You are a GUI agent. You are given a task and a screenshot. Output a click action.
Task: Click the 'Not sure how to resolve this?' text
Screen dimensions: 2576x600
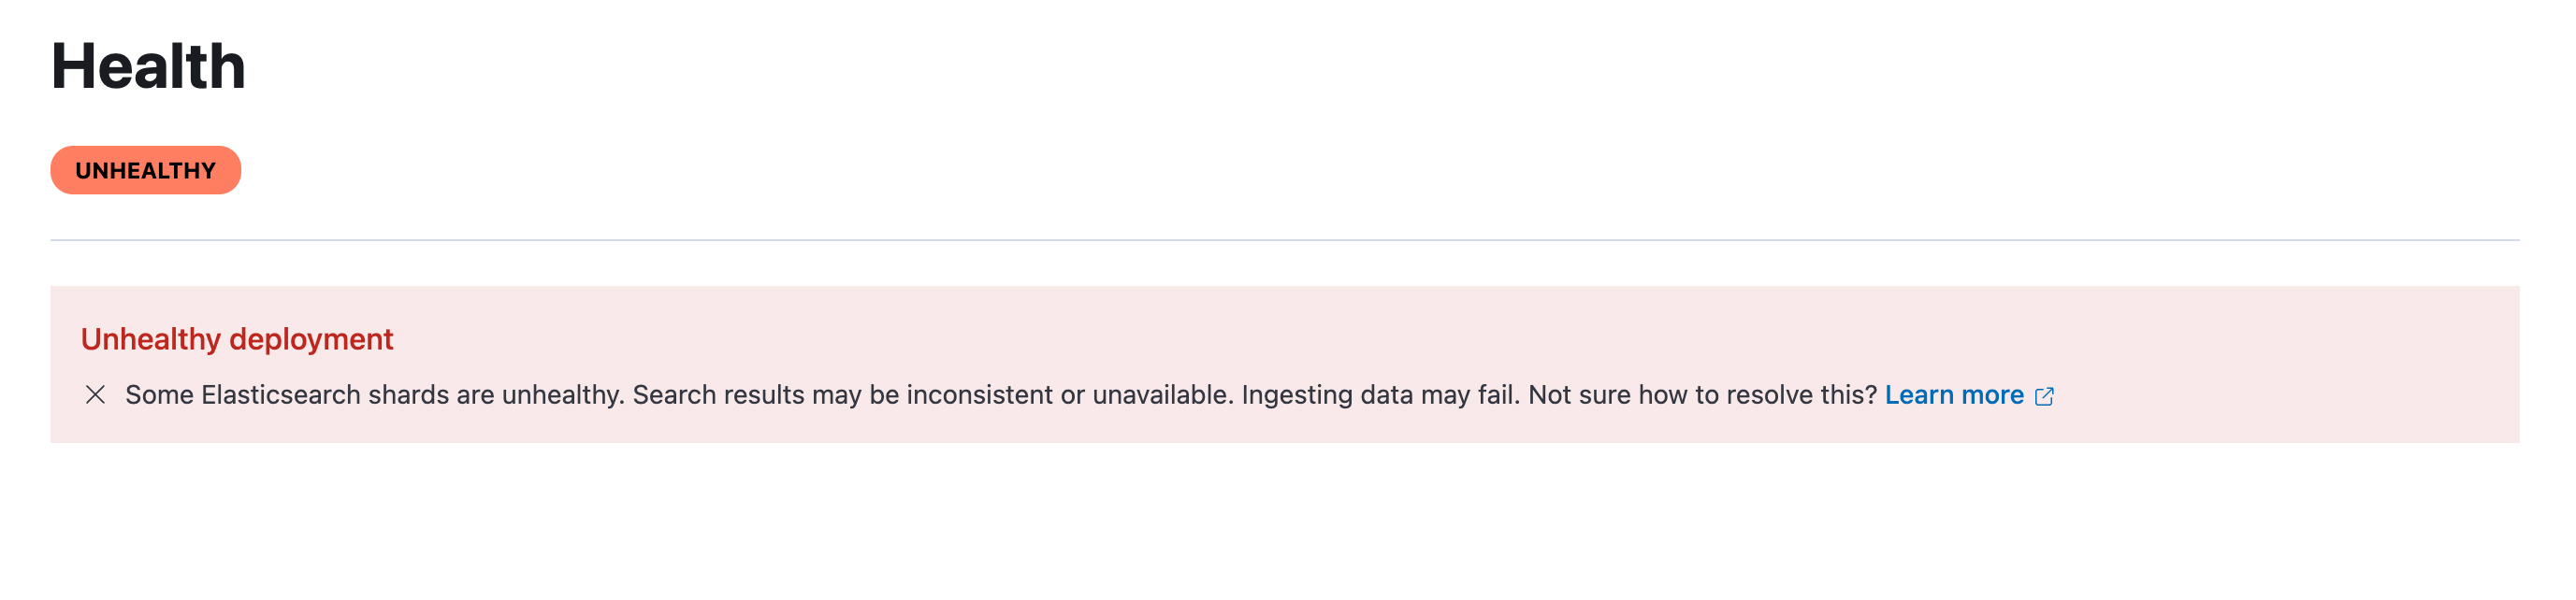pos(1703,395)
